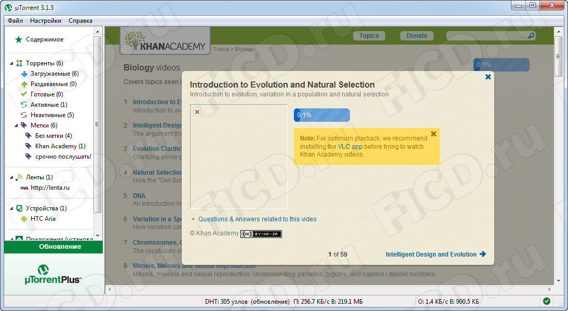Select the HTC Aria device
The width and height of the screenshot is (568, 311).
coord(43,219)
